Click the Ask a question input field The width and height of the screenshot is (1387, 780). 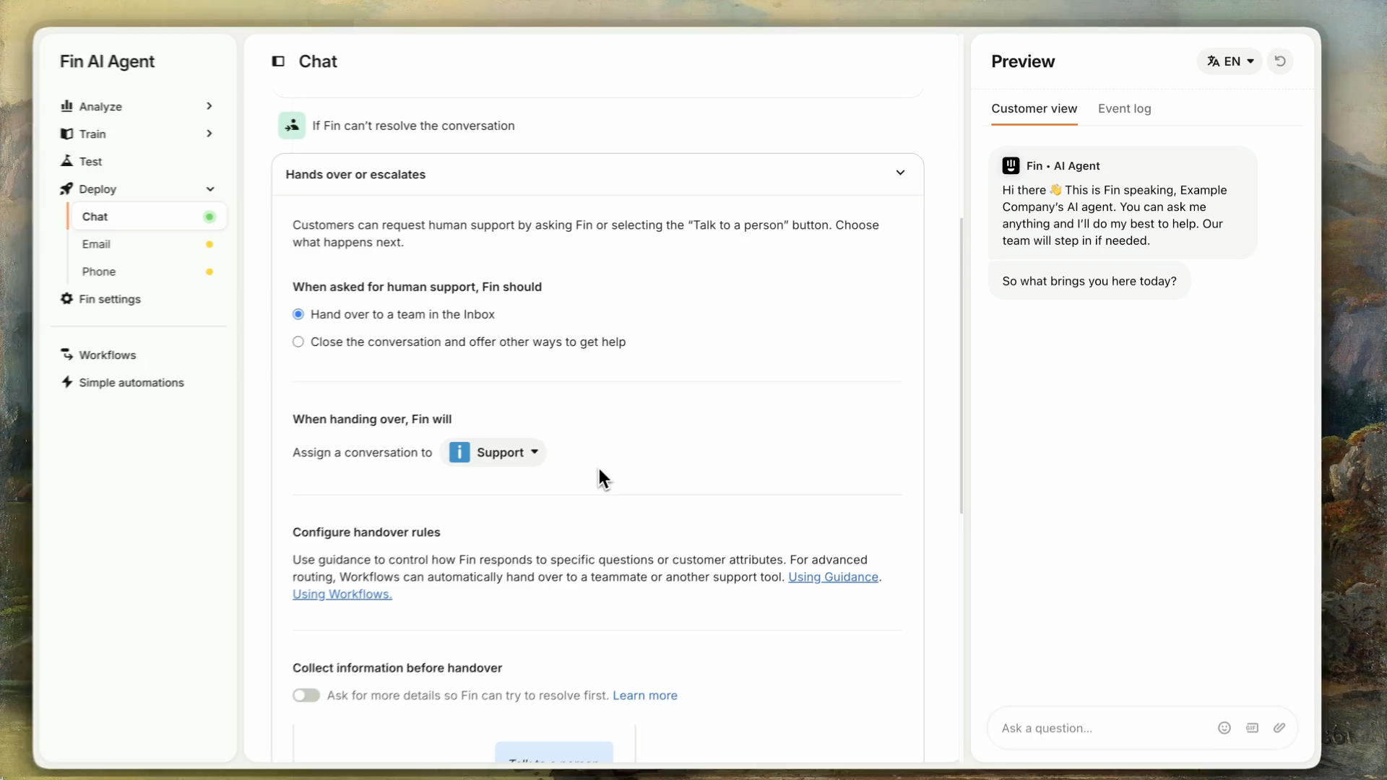click(1103, 728)
